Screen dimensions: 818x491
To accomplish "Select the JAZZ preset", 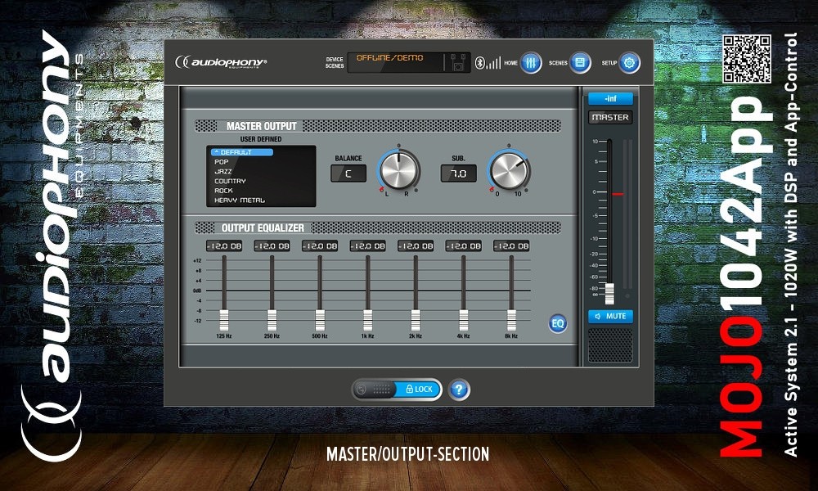I will (x=223, y=171).
